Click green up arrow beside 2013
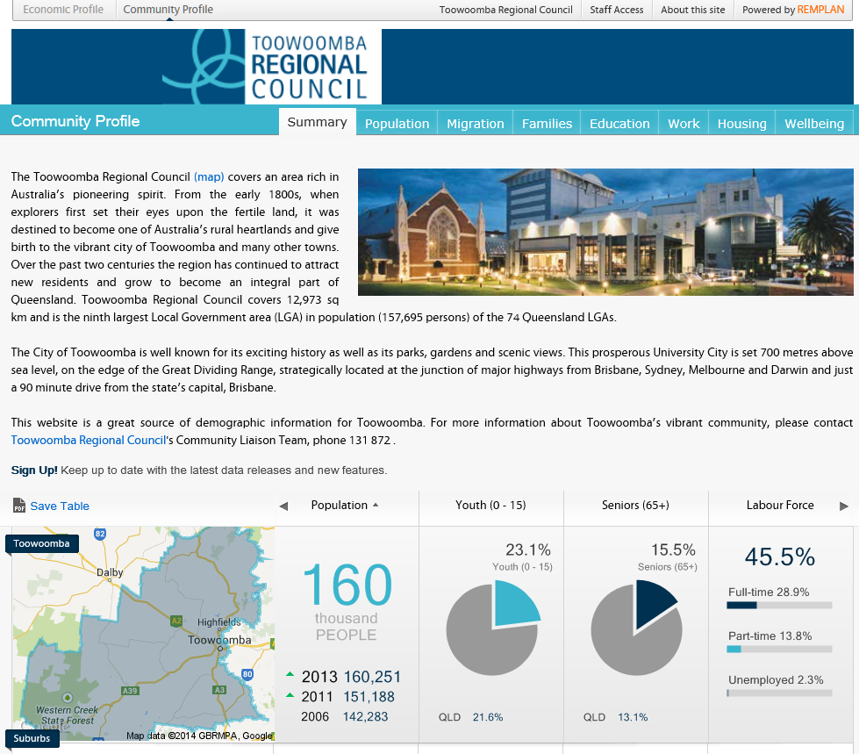The image size is (859, 754). coord(290,674)
